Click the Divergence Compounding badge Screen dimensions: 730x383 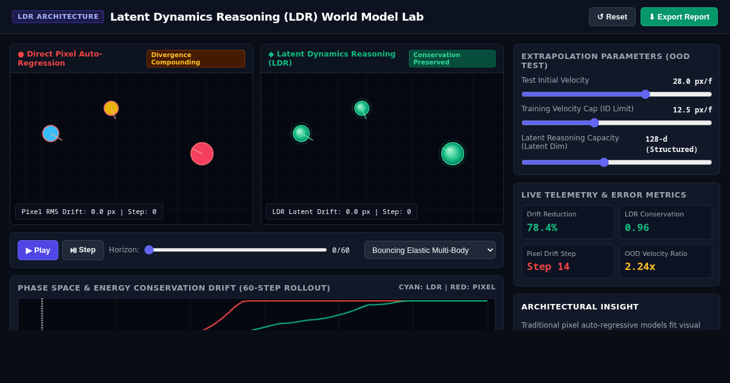pyautogui.click(x=196, y=58)
